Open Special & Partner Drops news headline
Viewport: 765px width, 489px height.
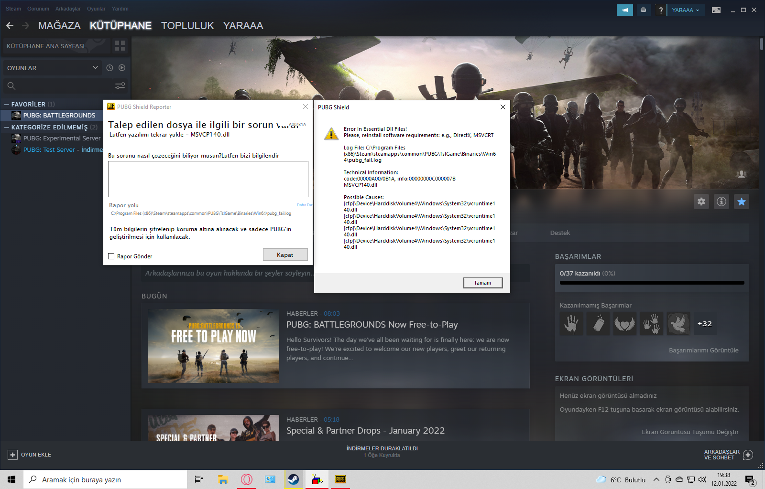point(365,431)
